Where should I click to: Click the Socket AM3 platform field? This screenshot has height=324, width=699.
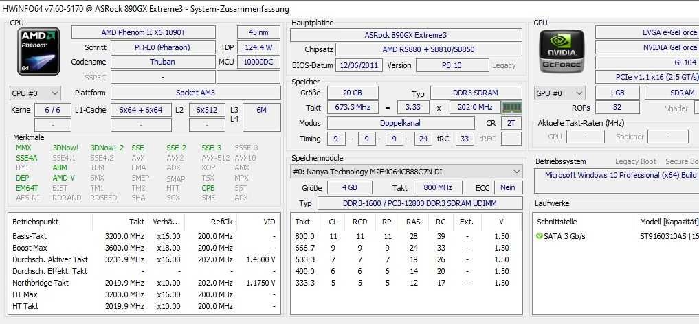[x=196, y=93]
